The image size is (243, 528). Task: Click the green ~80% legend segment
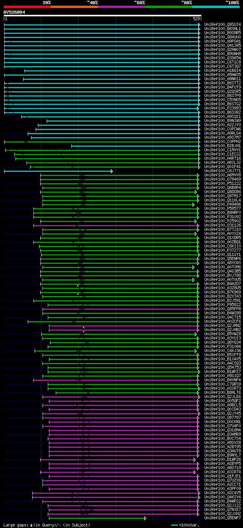pos(169,6)
